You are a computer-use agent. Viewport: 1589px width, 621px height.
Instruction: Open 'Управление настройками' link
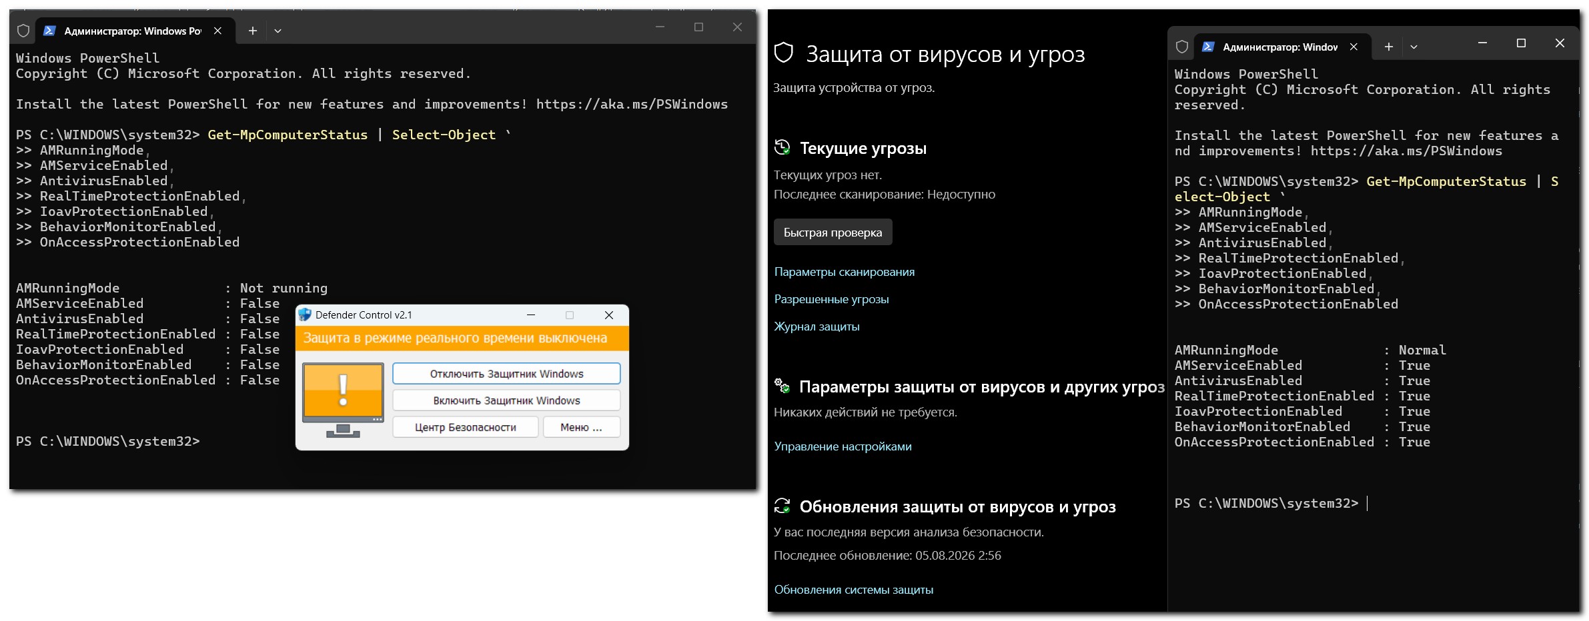click(x=843, y=446)
